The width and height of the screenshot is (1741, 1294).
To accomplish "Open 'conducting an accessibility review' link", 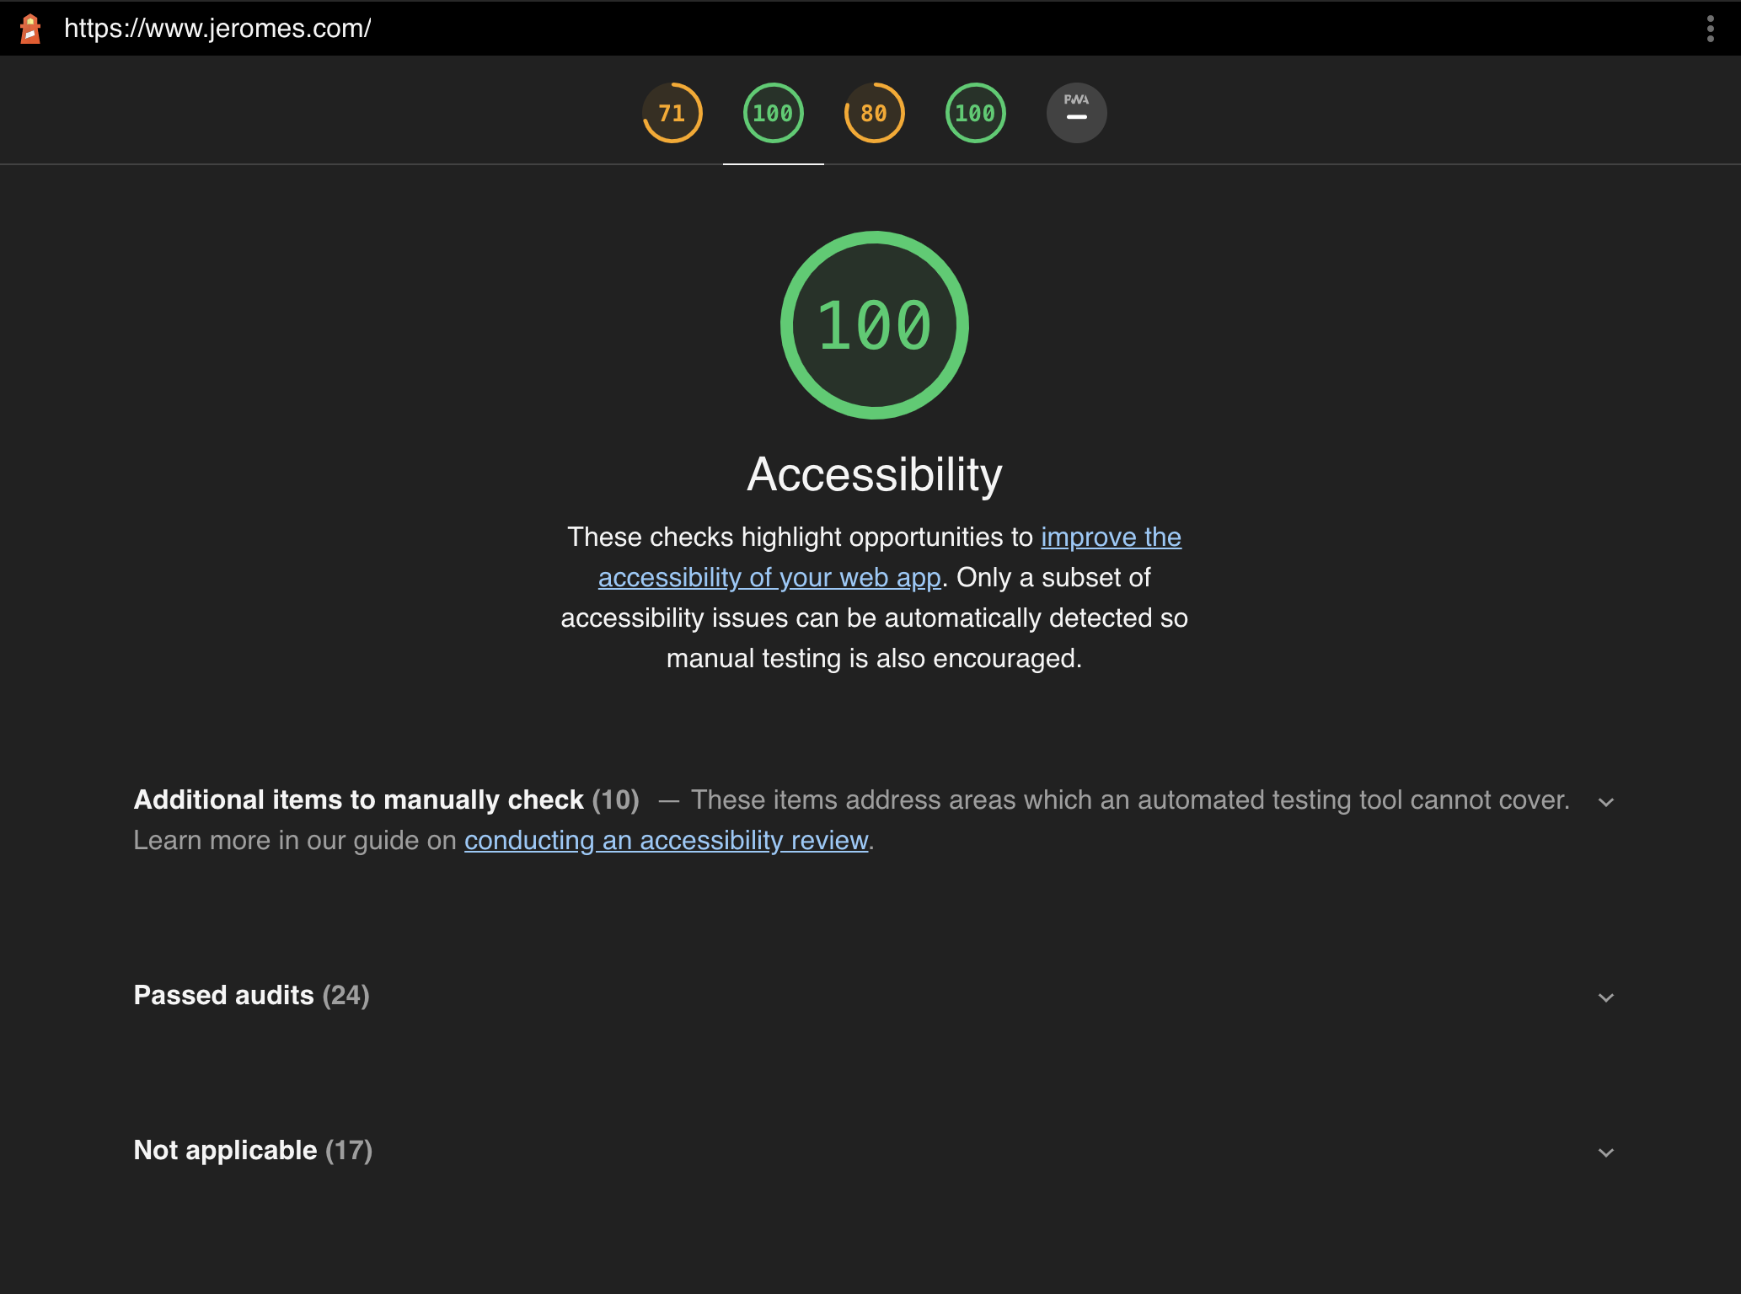I will pyautogui.click(x=666, y=841).
